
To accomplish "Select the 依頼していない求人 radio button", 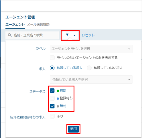I will coord(89,68).
